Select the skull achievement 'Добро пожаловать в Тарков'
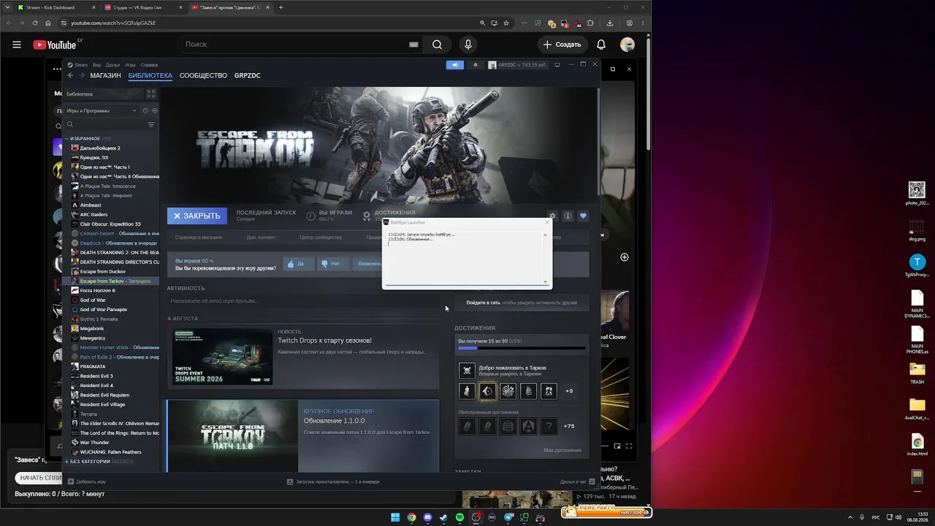This screenshot has height=526, width=935. point(467,371)
